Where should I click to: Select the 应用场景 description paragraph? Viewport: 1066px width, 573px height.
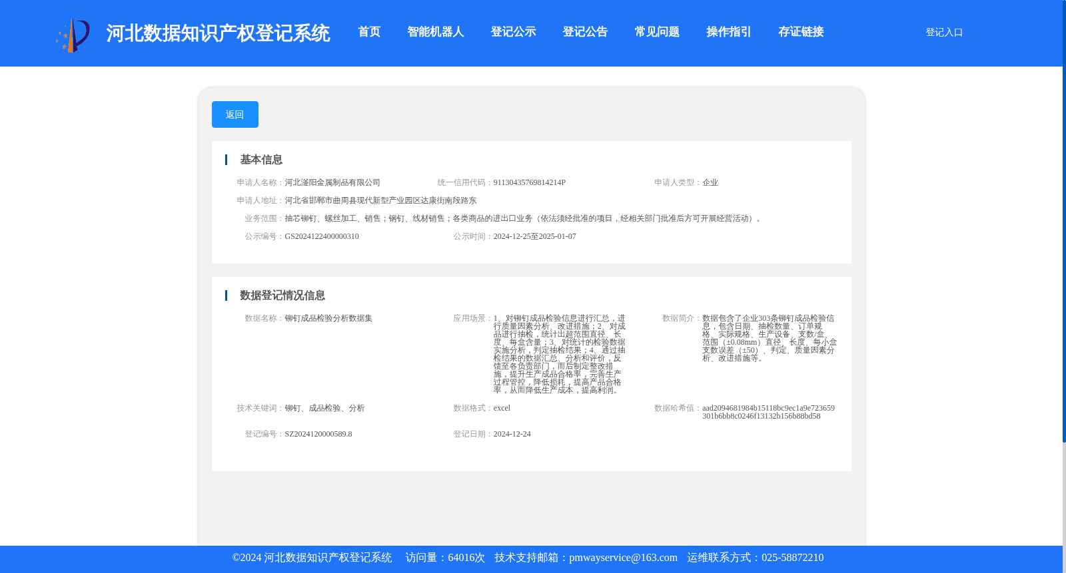coord(560,354)
